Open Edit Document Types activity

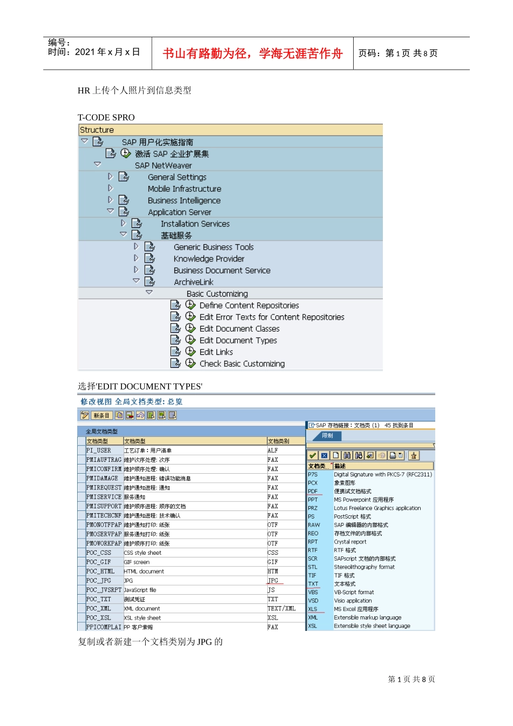(x=238, y=340)
